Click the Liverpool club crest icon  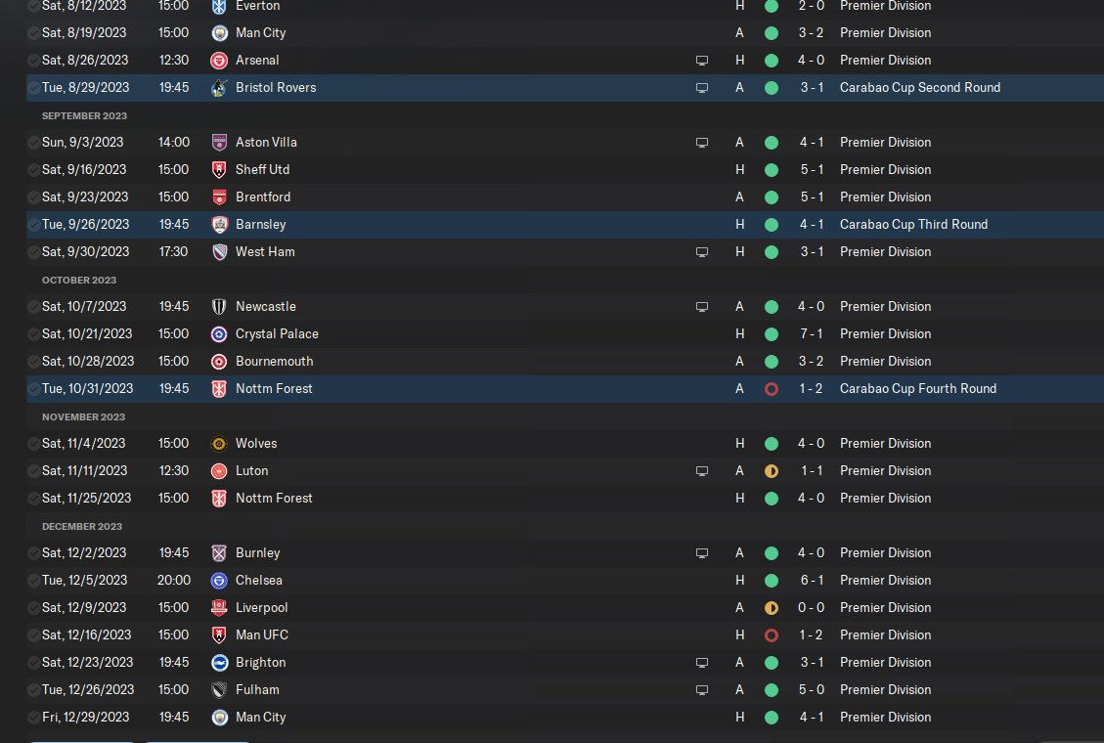tap(219, 608)
